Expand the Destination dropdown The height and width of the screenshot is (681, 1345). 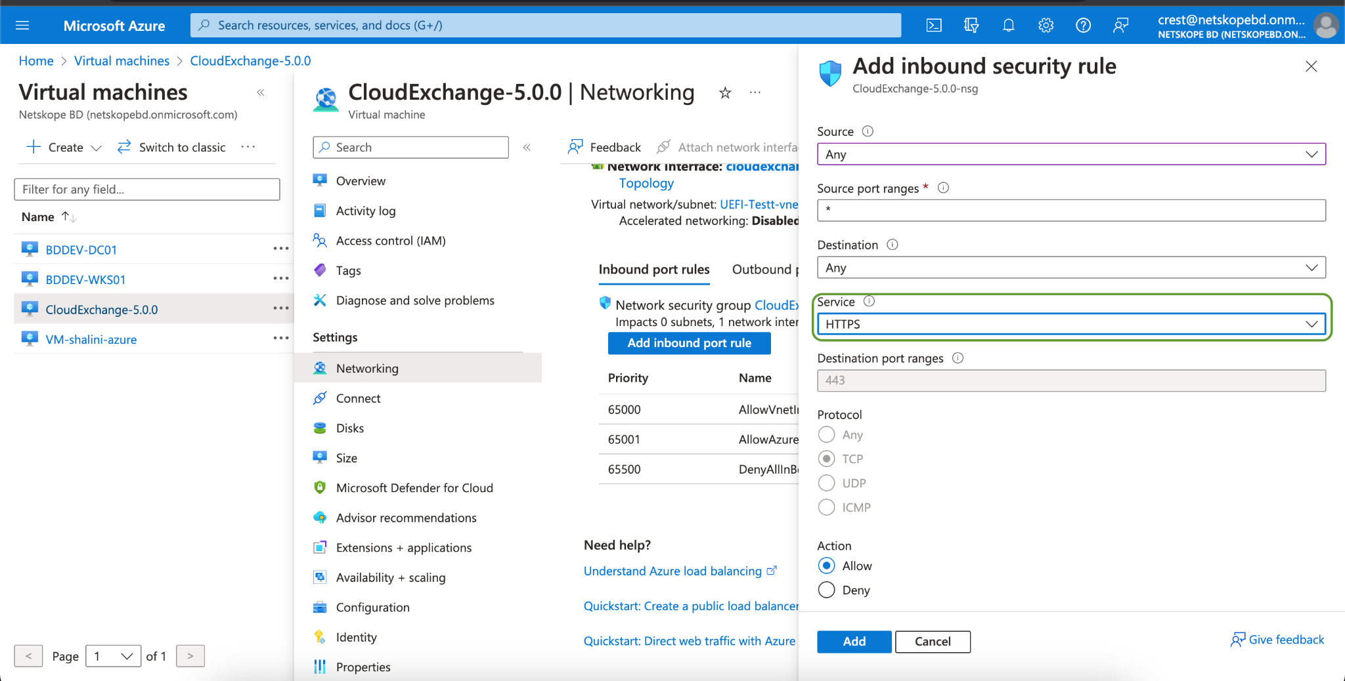[1071, 268]
